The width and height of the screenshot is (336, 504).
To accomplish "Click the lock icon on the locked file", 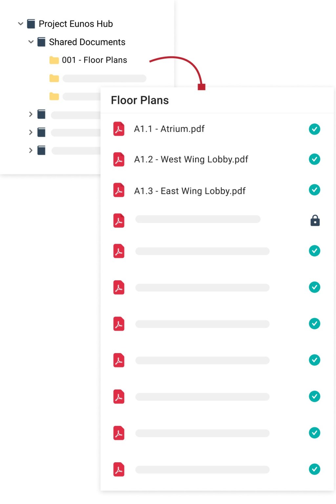I will 315,220.
